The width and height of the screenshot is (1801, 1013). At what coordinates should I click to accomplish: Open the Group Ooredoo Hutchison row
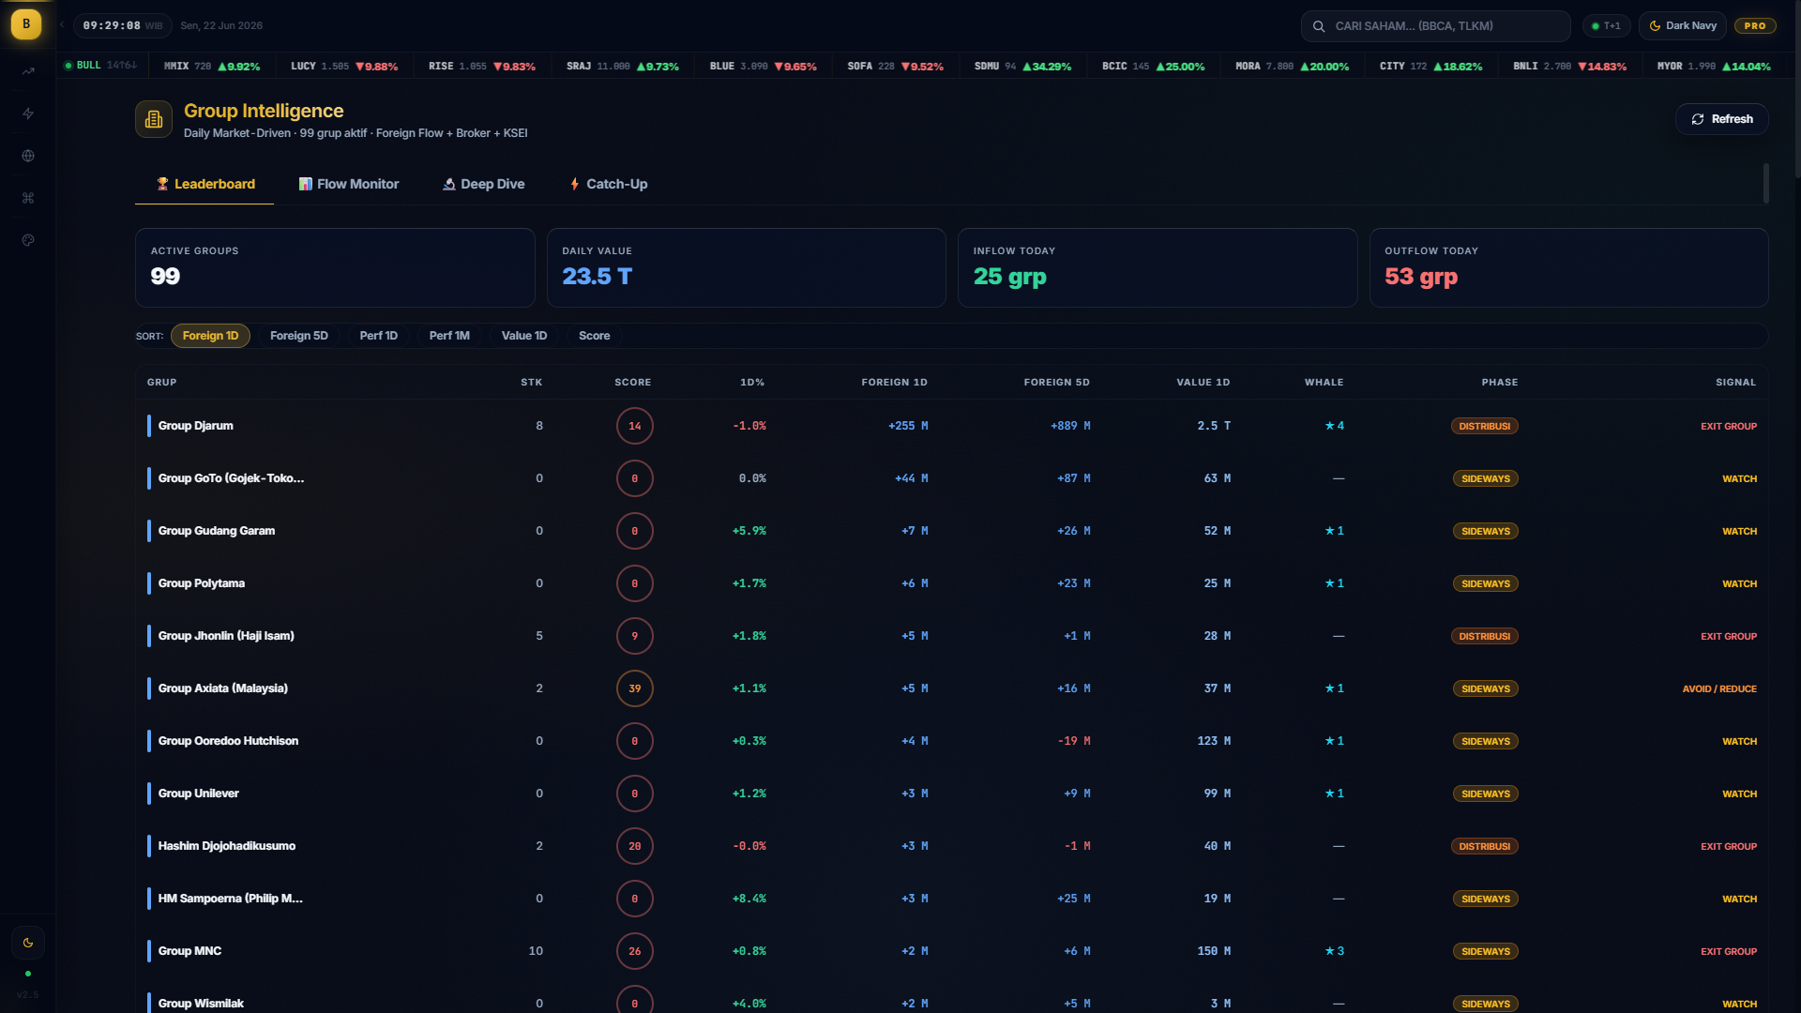(951, 741)
